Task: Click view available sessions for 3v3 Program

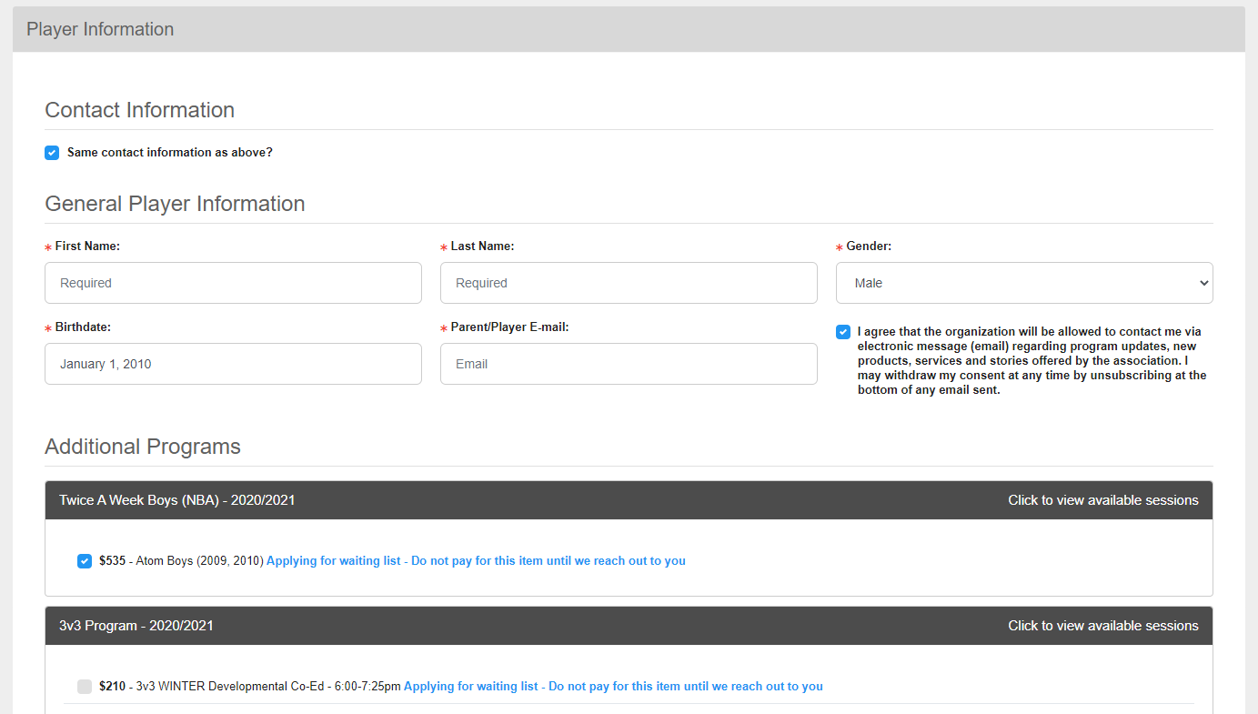Action: [x=1102, y=626]
